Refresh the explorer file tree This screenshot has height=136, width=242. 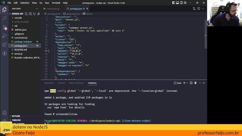coord(34,14)
